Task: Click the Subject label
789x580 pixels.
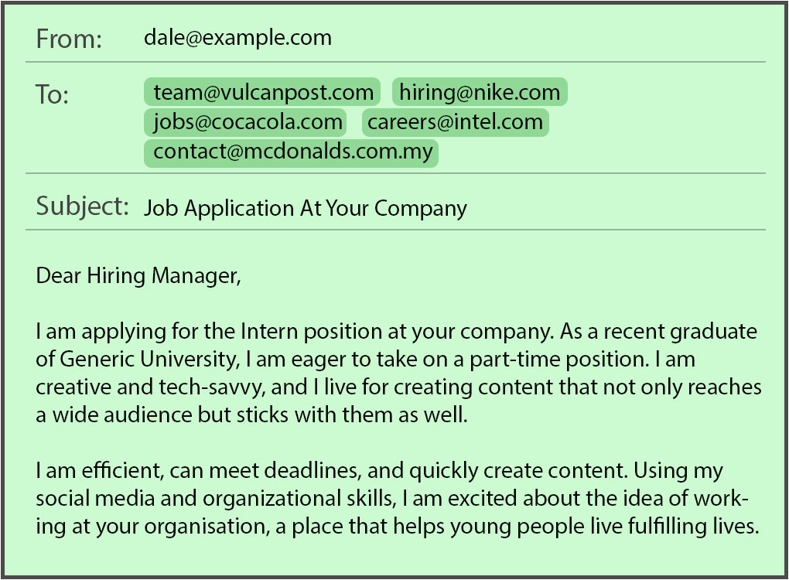Action: pos(82,206)
